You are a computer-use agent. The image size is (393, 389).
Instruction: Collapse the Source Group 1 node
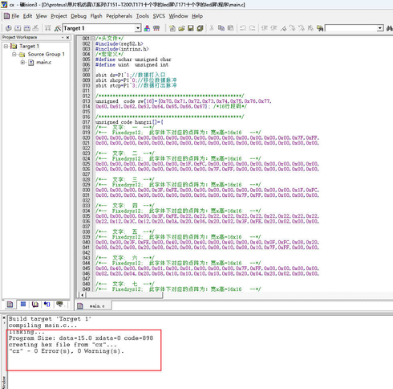(14, 55)
